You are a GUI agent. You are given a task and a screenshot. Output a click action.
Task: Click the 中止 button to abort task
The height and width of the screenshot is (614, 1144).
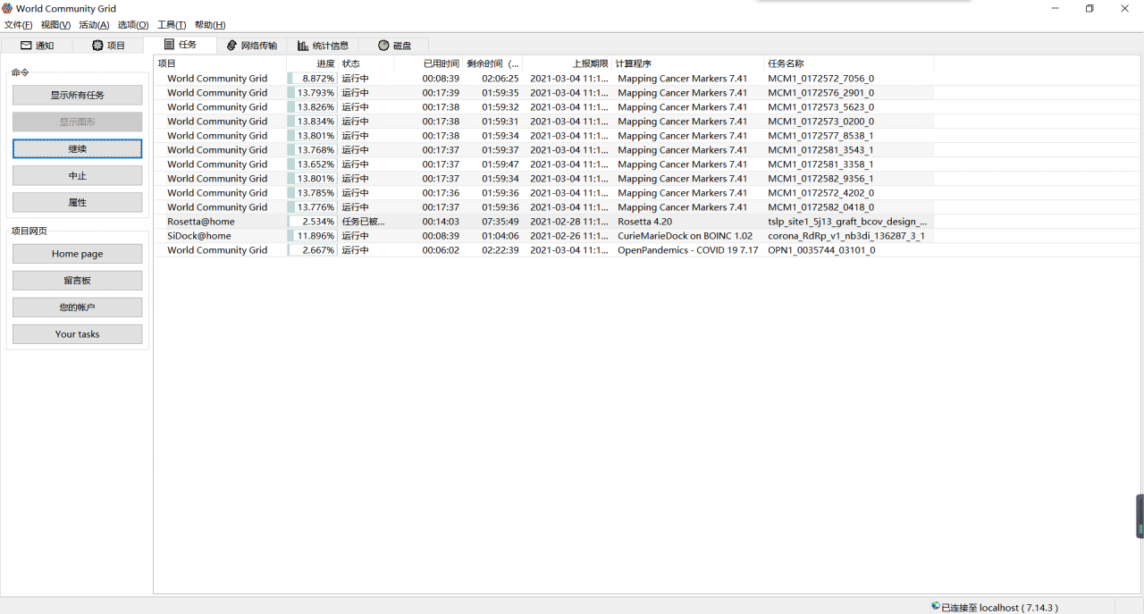(x=77, y=175)
